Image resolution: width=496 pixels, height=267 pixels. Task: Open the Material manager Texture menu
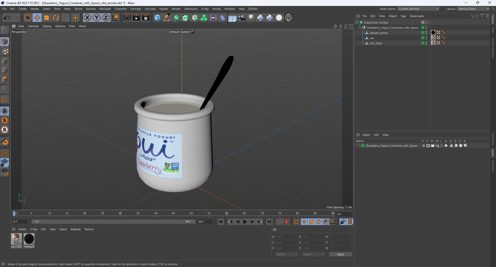(89, 229)
